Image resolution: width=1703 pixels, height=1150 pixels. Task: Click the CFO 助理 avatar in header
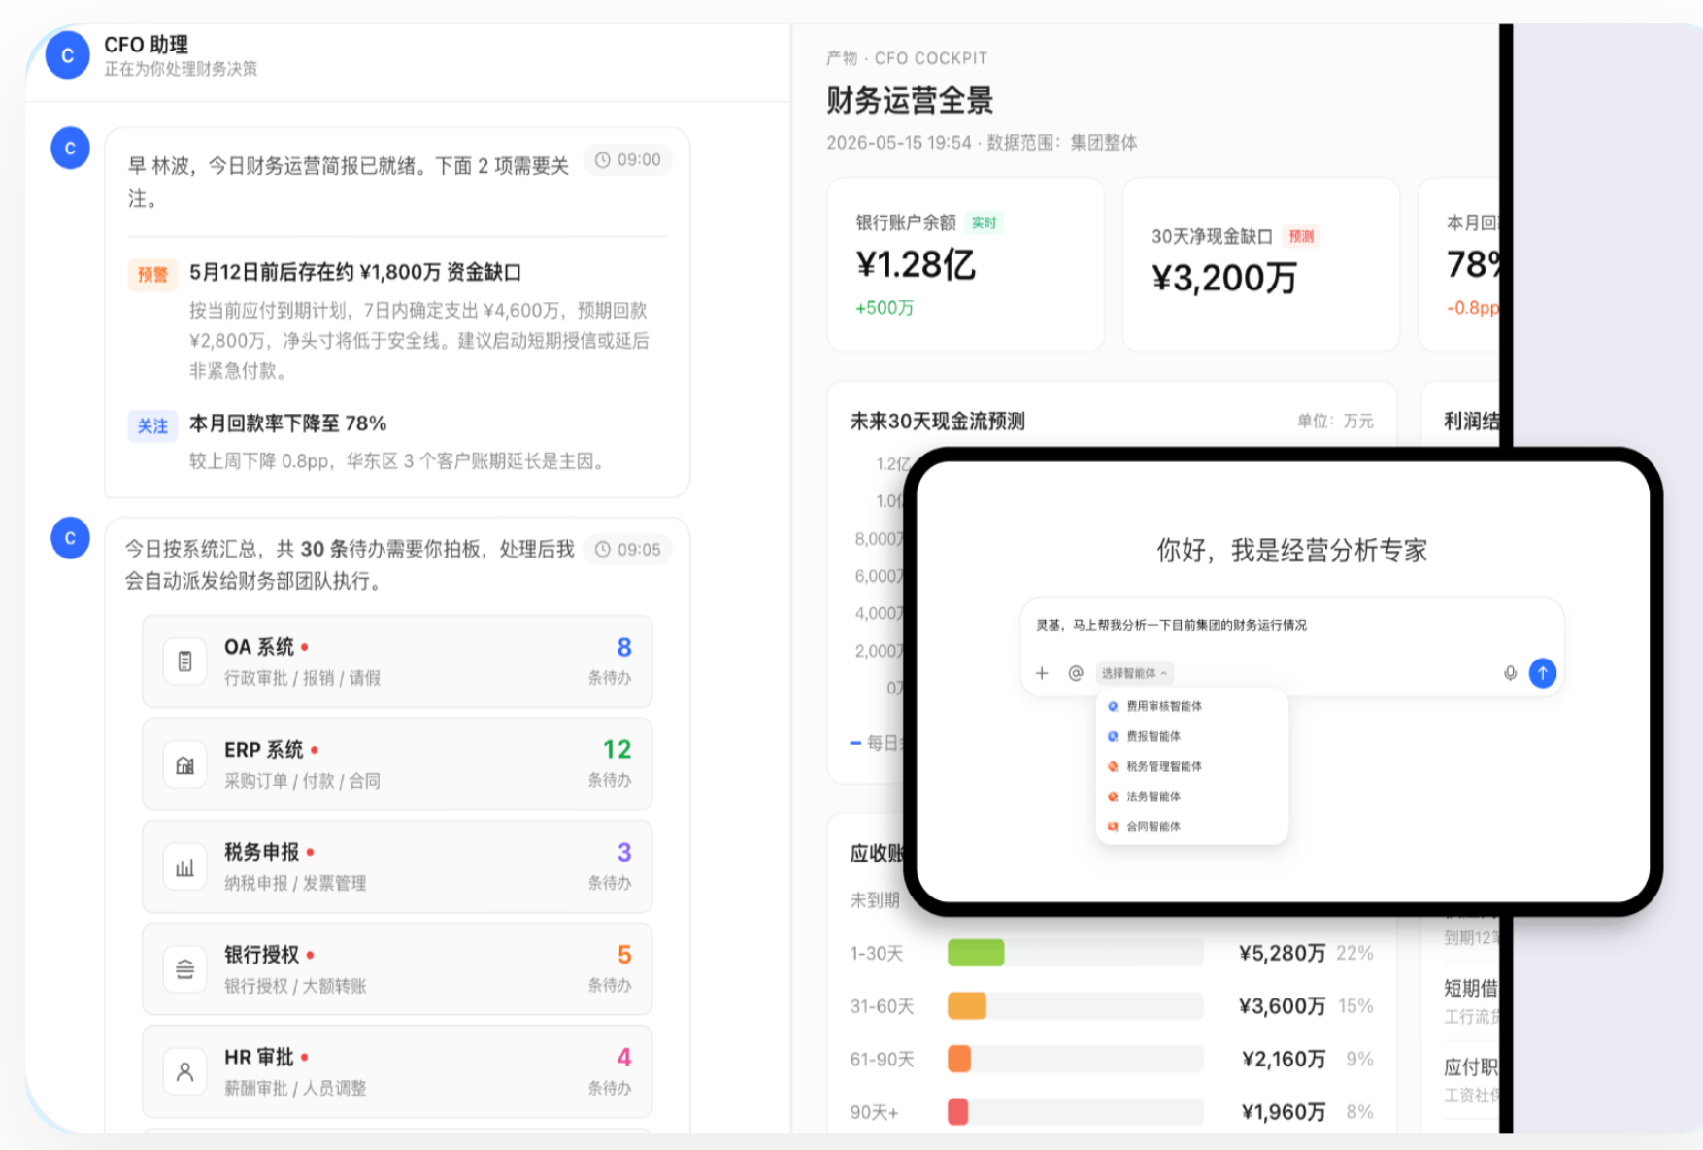pyautogui.click(x=67, y=55)
